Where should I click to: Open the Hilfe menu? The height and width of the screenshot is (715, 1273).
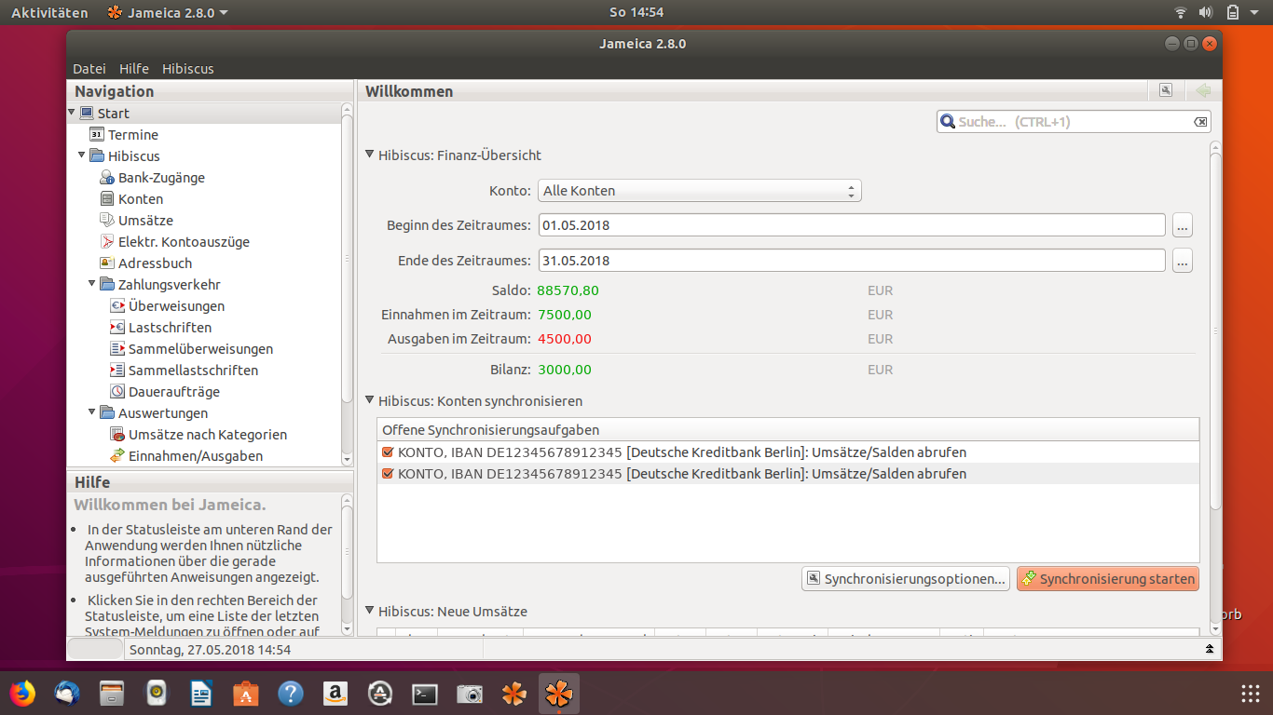click(x=134, y=69)
